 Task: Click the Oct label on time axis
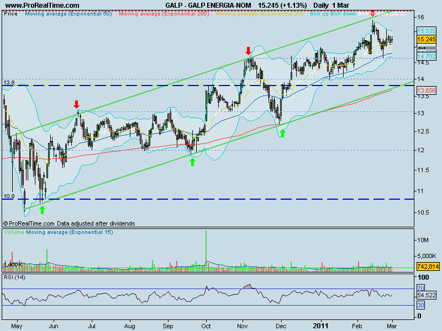[x=206, y=326]
